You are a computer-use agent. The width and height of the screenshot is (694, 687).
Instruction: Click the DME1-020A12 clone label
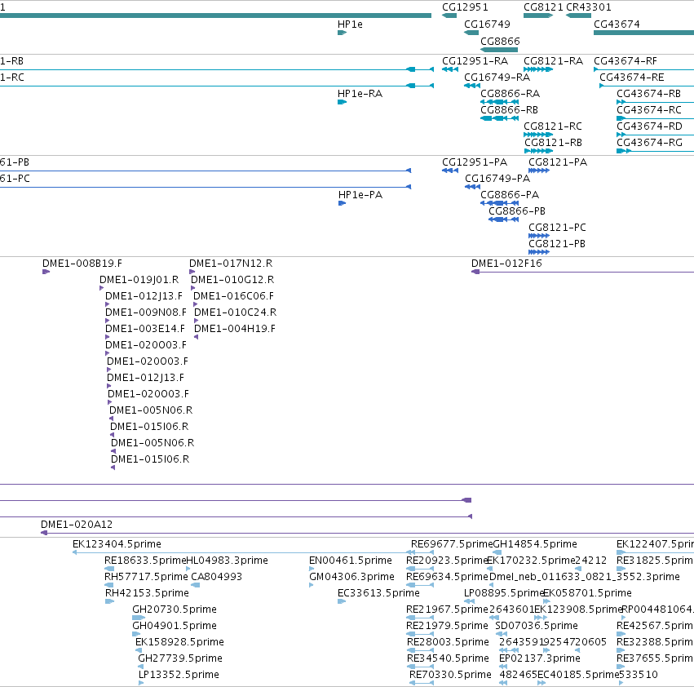click(x=77, y=525)
